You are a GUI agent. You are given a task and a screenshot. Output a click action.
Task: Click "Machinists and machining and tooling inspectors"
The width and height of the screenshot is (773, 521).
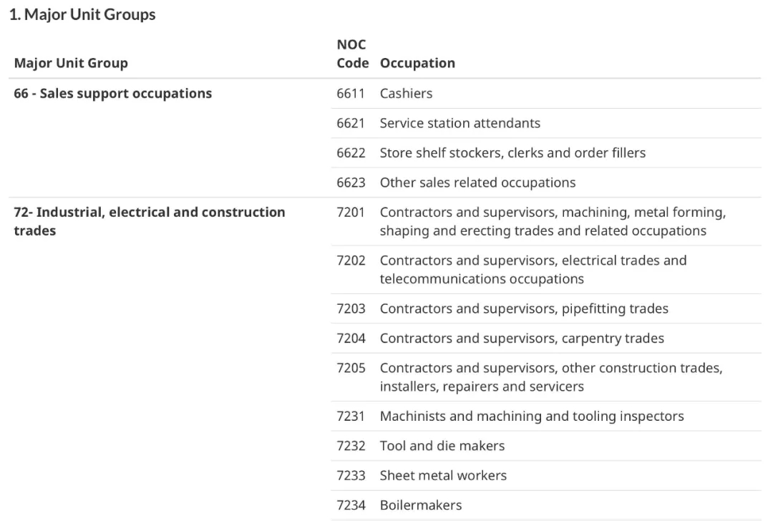(532, 416)
